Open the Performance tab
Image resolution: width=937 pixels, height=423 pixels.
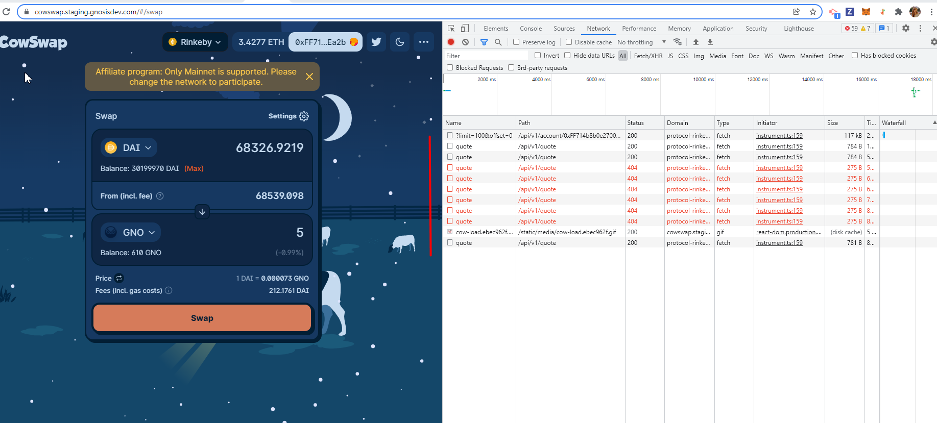639,29
